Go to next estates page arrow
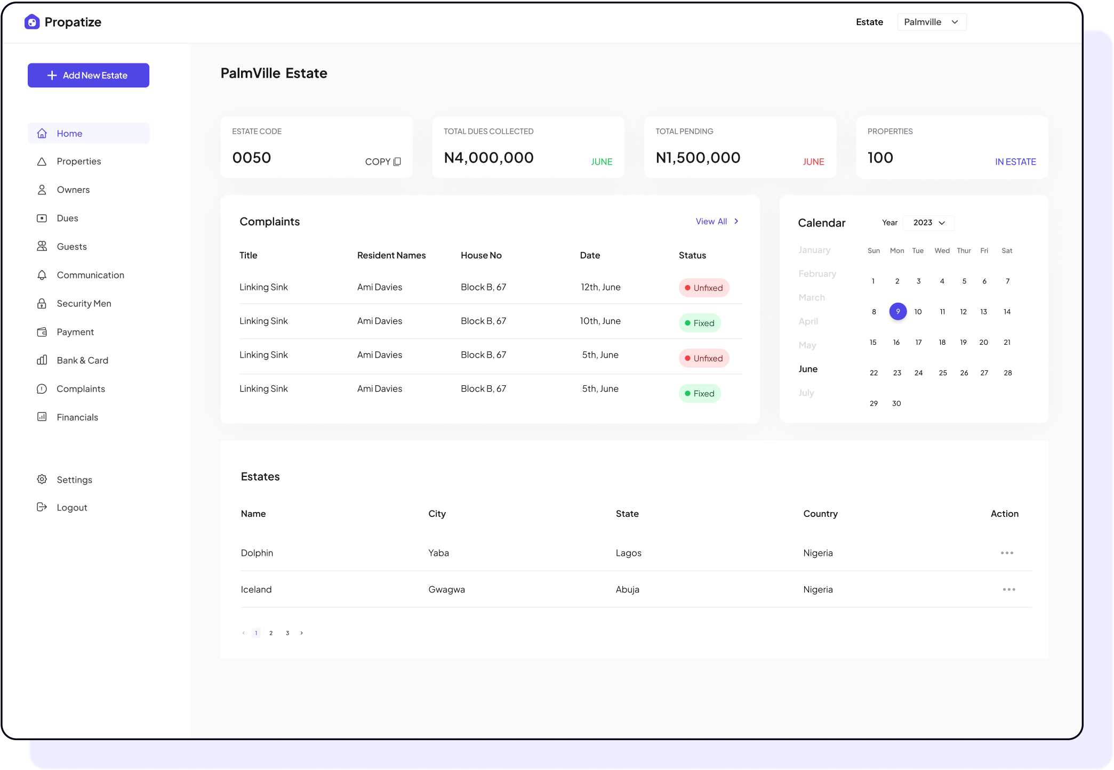 (x=301, y=633)
